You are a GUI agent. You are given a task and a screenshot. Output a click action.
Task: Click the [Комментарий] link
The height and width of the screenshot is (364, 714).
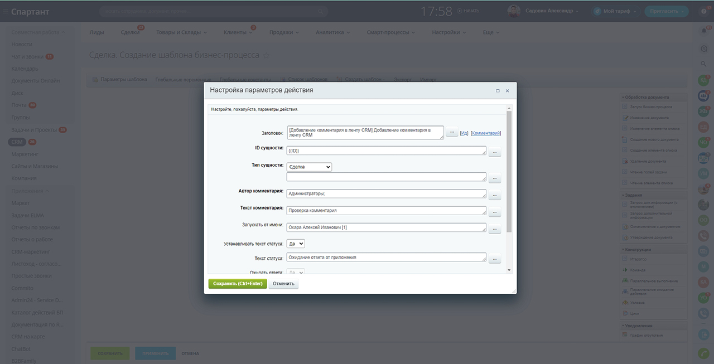(x=485, y=133)
